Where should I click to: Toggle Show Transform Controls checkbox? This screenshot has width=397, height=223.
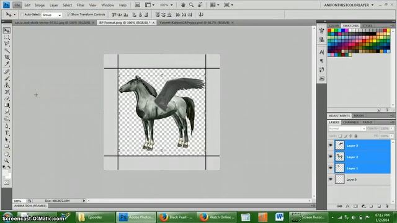[x=68, y=15]
